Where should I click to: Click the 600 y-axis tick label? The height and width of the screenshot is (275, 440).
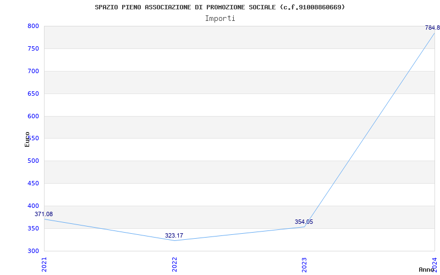(x=33, y=116)
